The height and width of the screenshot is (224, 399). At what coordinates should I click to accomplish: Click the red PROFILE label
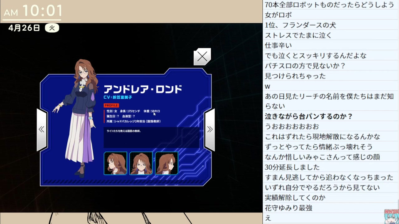click(x=111, y=105)
